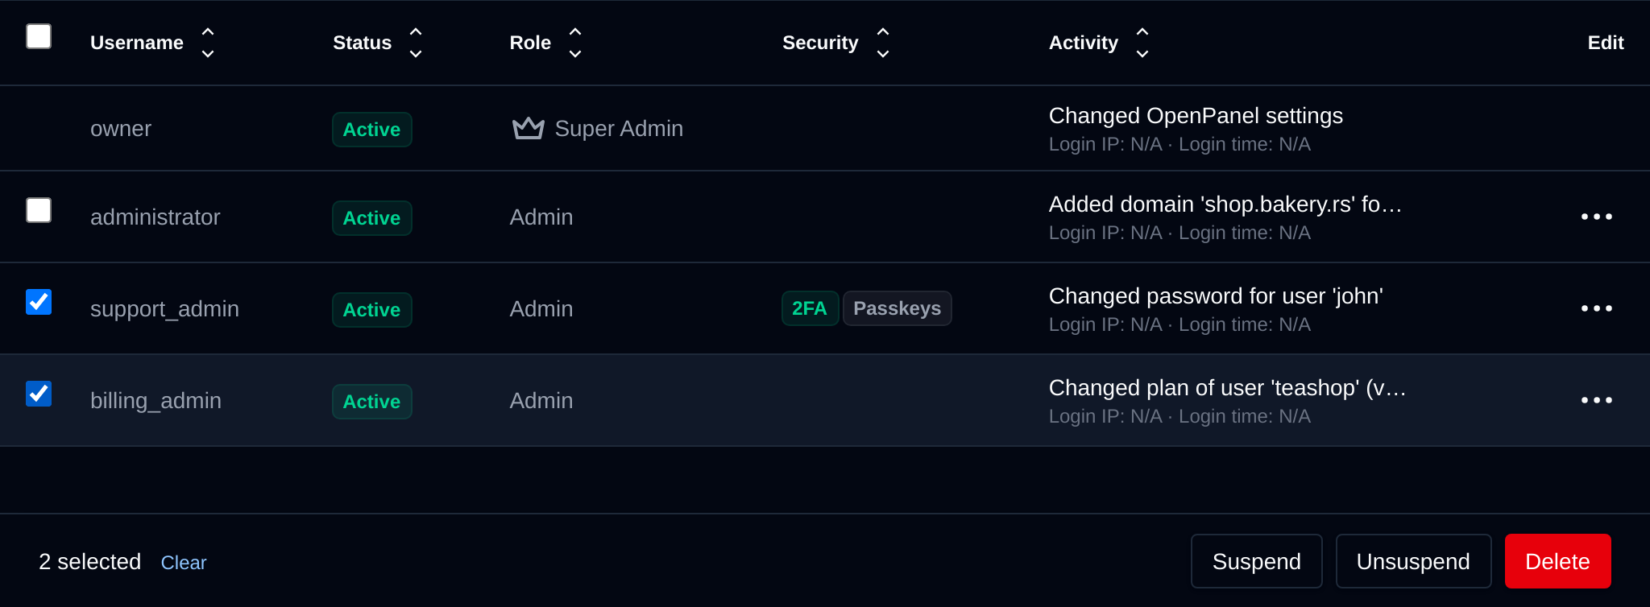1650x607 pixels.
Task: Uncheck the support_admin row checkbox
Action: [x=39, y=302]
